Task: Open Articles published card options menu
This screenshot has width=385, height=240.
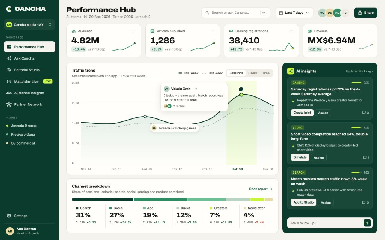Action: tap(213, 31)
